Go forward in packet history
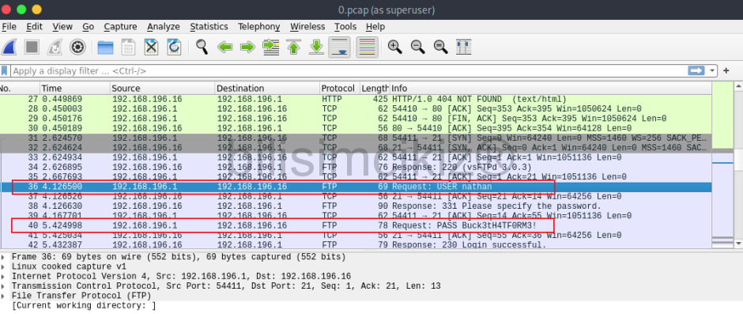The image size is (743, 314). coord(248,47)
